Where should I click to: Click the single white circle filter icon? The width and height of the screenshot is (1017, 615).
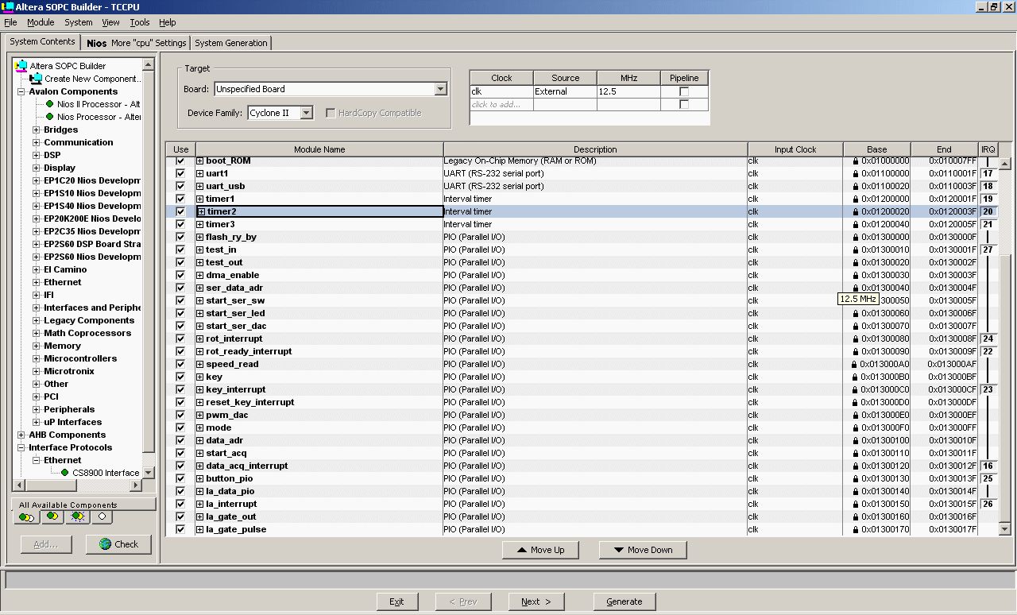[x=102, y=516]
